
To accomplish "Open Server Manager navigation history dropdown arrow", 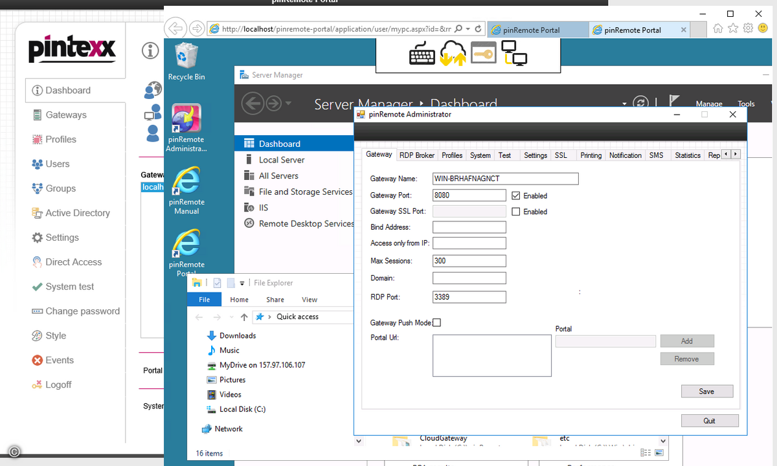I will (288, 103).
